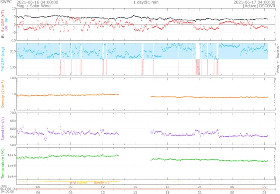The width and height of the screenshot is (280, 194).
Task: Click the 21 hour tick on bottom axis
Action: point(200,192)
